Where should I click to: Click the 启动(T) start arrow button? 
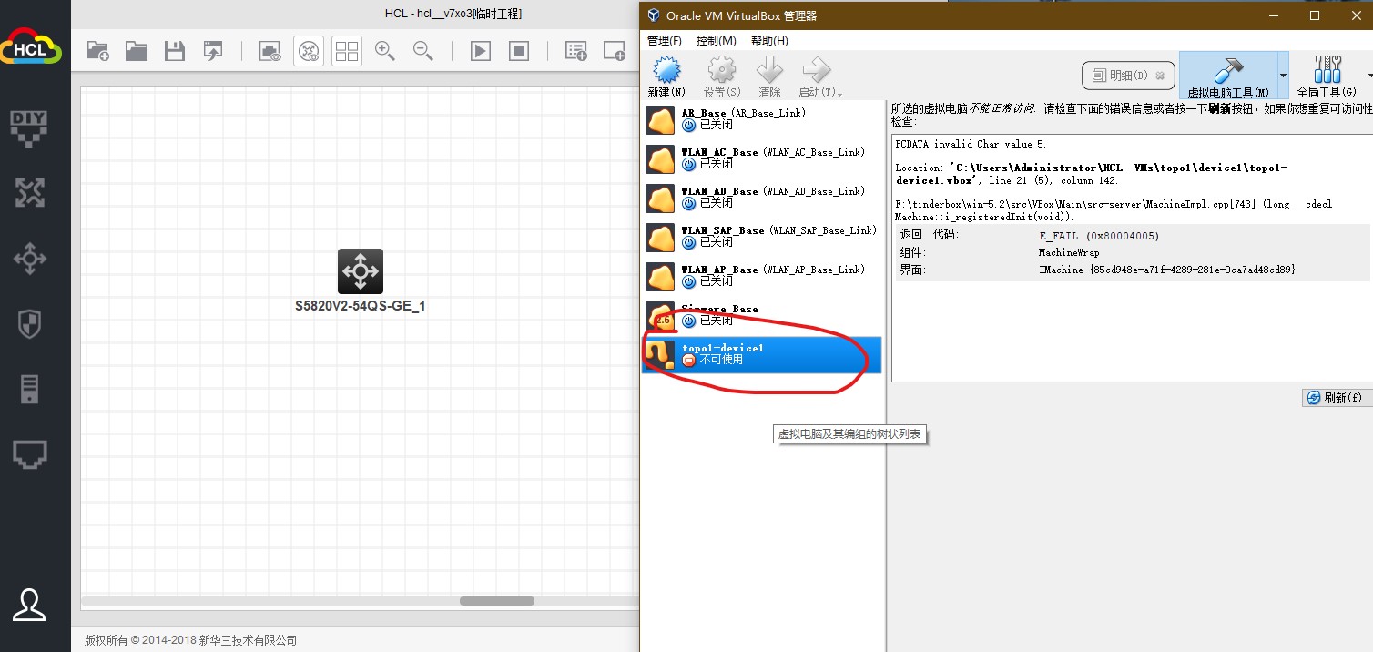[819, 76]
